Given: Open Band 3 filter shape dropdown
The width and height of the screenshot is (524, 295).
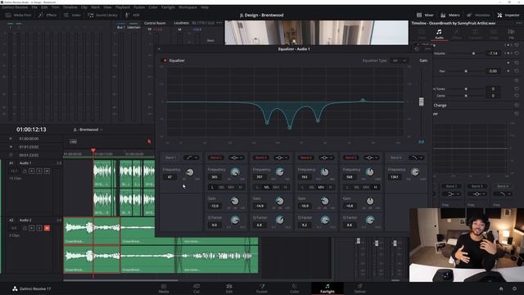Looking at the screenshot, I should (282, 157).
